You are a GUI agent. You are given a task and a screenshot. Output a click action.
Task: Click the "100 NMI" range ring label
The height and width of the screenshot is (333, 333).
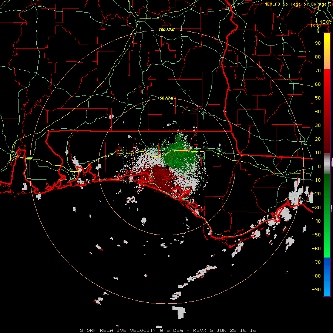166,30
